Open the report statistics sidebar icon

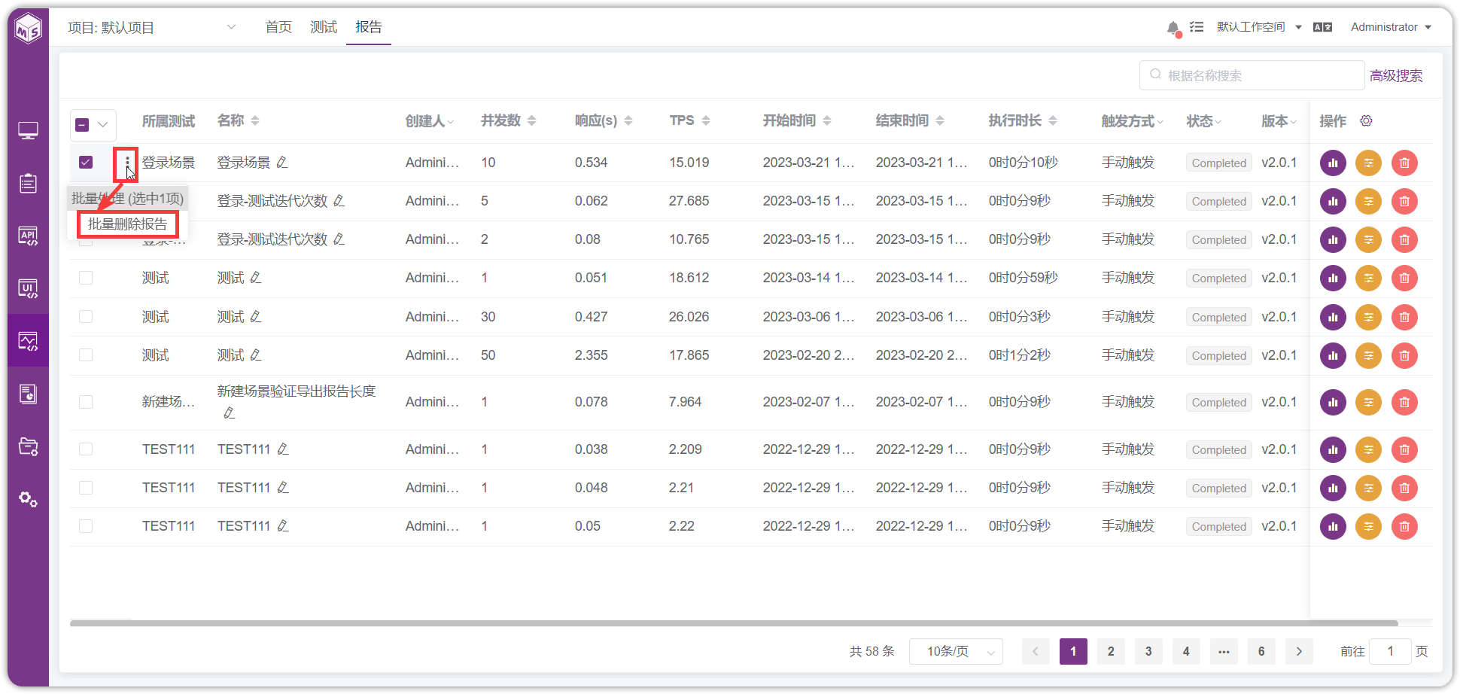point(29,394)
